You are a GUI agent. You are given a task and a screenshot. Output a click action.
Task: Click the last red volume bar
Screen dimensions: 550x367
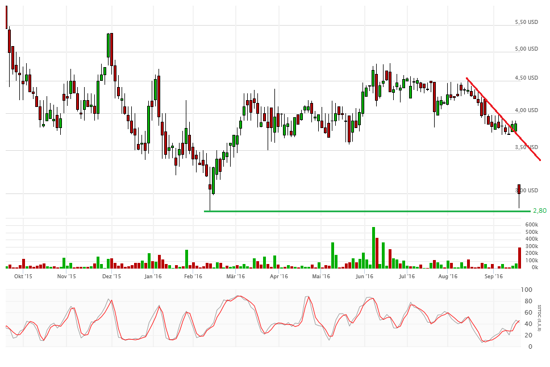[519, 258]
